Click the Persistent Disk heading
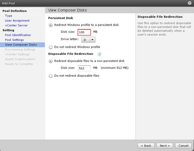Image resolution: width=194 pixels, height=151 pixels. (61, 18)
